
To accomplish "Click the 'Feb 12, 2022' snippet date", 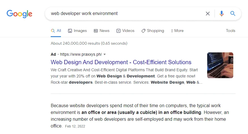I will 75,126.
